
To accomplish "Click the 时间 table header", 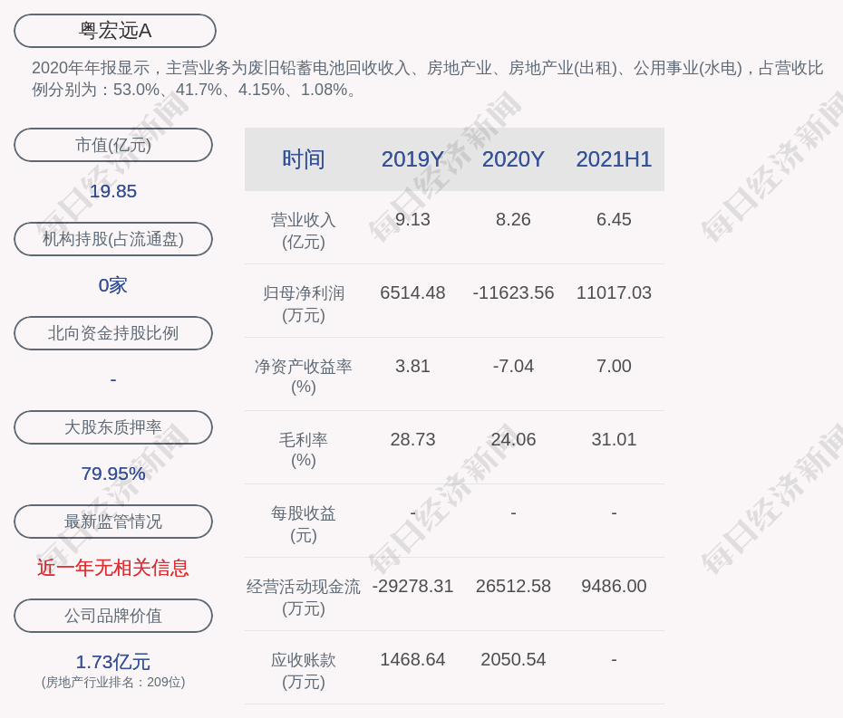I will click(304, 159).
